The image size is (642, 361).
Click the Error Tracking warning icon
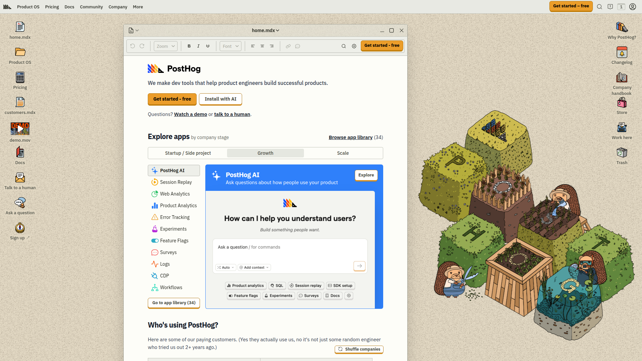pyautogui.click(x=155, y=217)
